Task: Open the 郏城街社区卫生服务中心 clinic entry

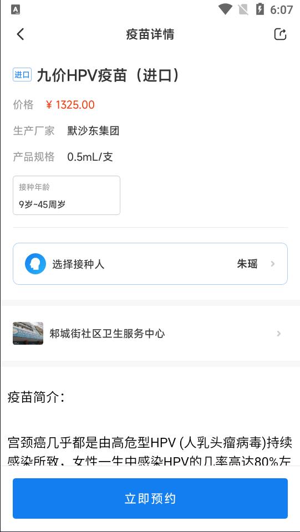Action: click(x=150, y=334)
